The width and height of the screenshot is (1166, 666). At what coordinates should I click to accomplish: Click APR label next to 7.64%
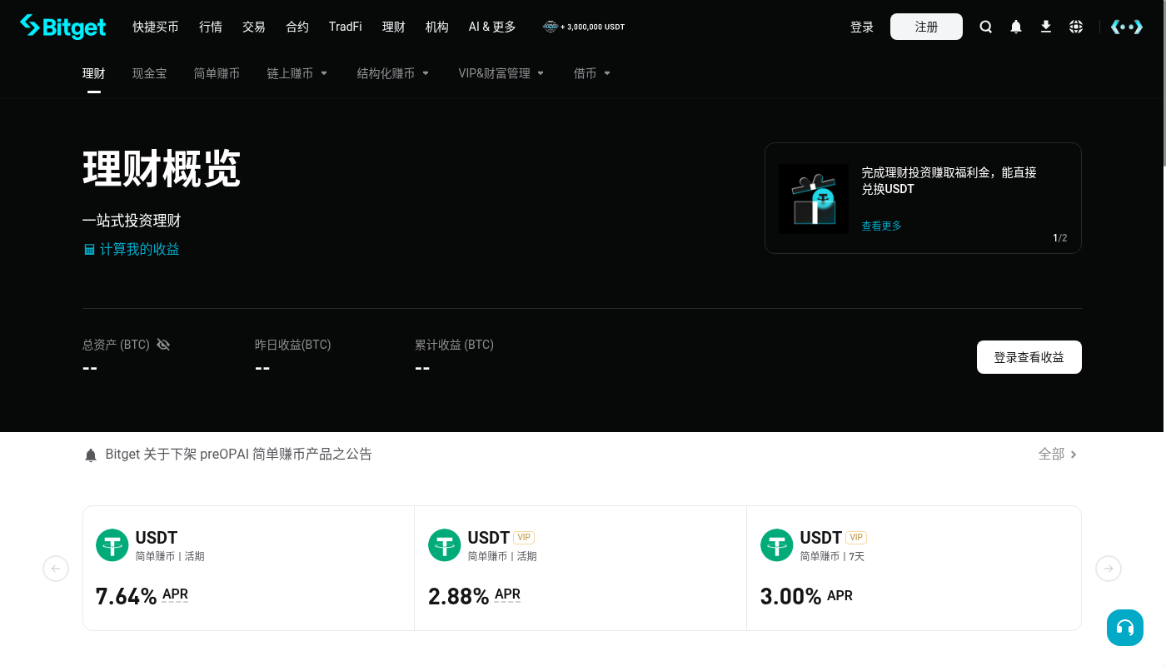coord(175,594)
